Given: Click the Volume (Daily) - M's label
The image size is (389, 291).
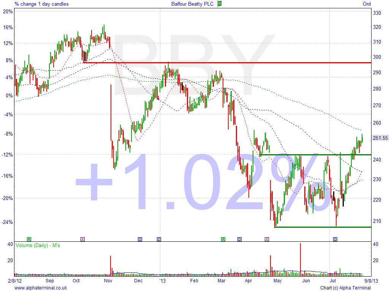Looking at the screenshot, I should (38, 246).
